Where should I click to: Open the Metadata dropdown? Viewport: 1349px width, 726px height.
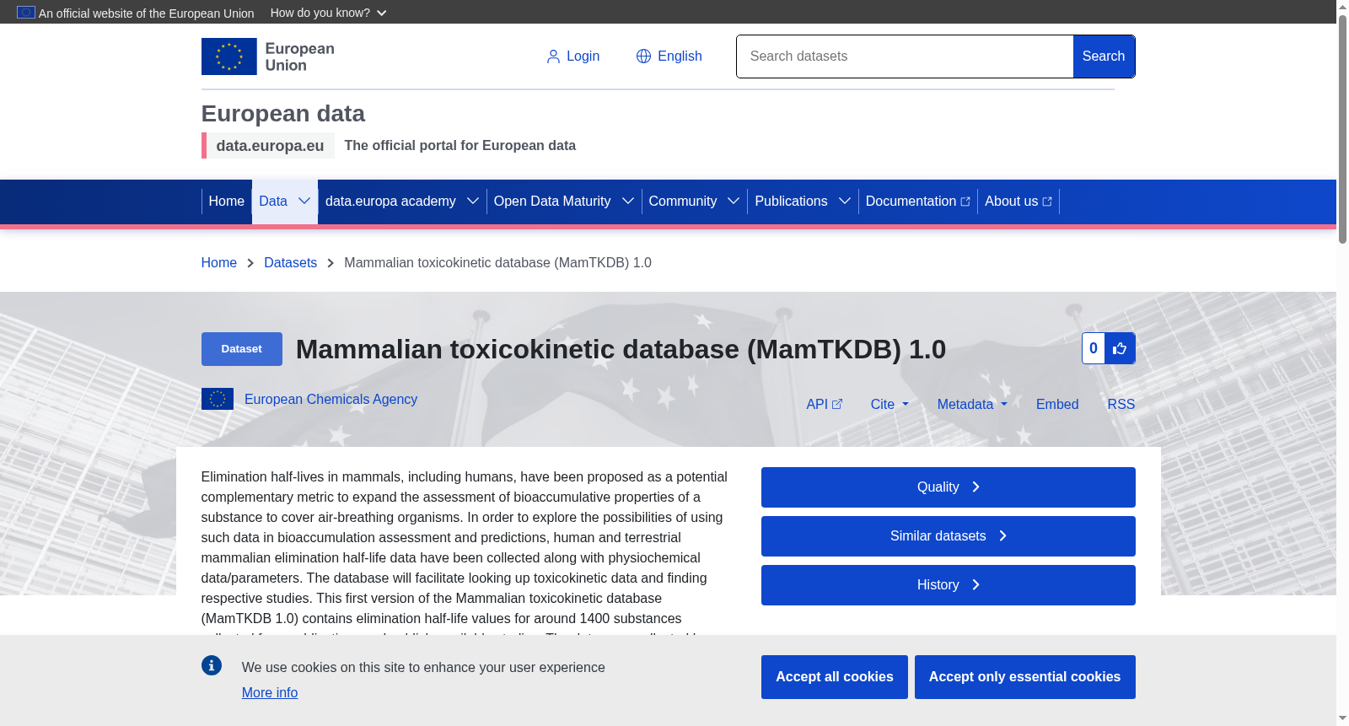(972, 405)
